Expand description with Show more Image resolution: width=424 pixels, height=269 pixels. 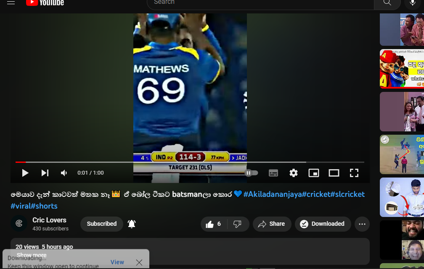(x=32, y=255)
